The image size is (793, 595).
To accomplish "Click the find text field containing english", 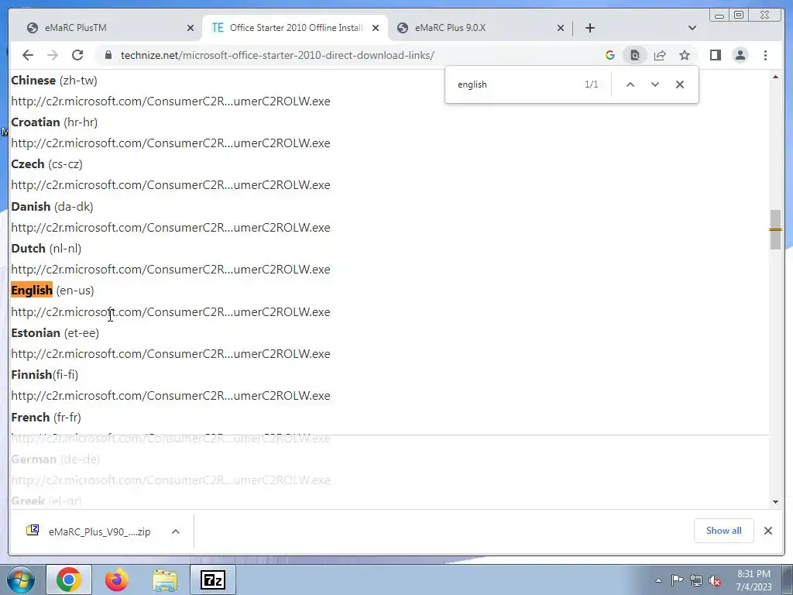I will coord(516,84).
